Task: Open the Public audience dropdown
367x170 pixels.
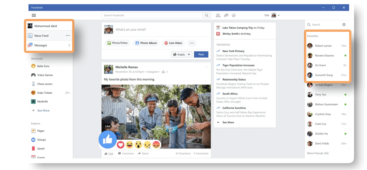Action: tap(182, 55)
